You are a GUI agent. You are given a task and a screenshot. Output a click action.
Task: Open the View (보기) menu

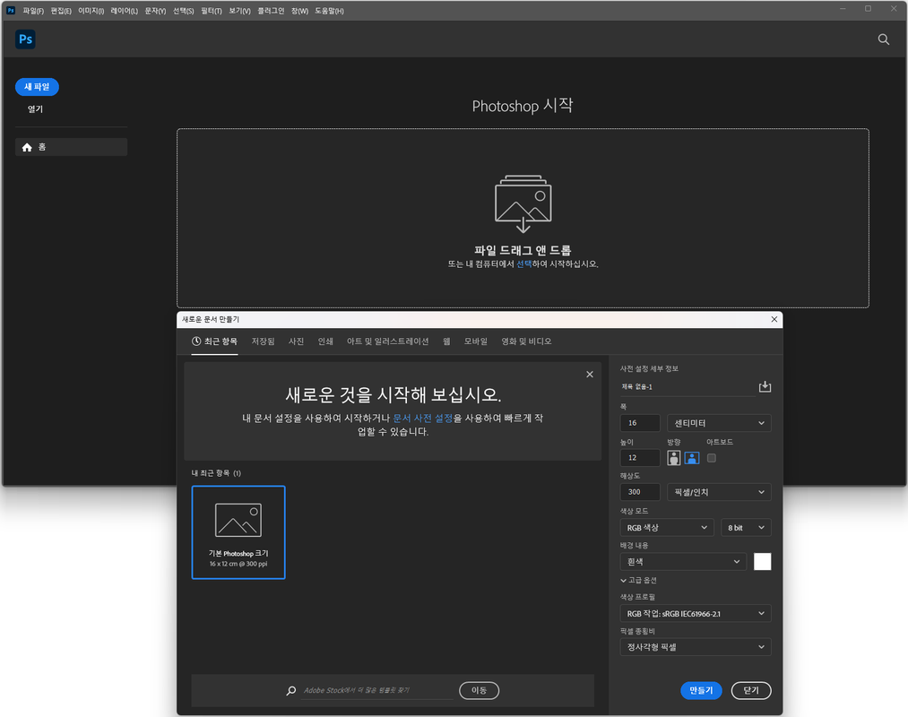click(x=239, y=11)
